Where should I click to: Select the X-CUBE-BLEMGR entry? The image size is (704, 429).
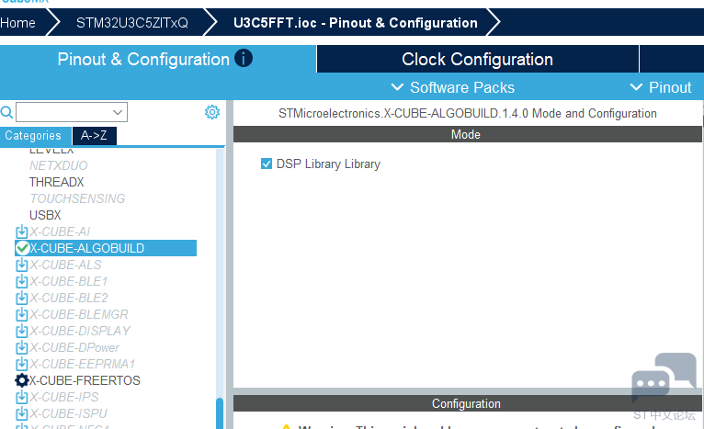[x=79, y=314]
